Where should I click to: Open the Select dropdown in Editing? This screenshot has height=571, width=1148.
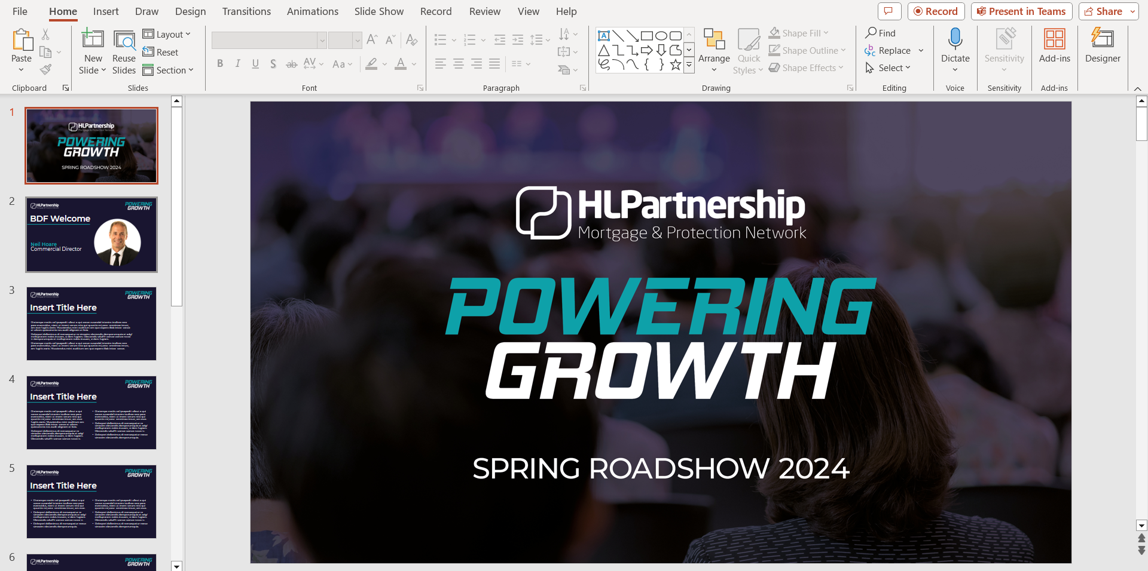tap(889, 68)
